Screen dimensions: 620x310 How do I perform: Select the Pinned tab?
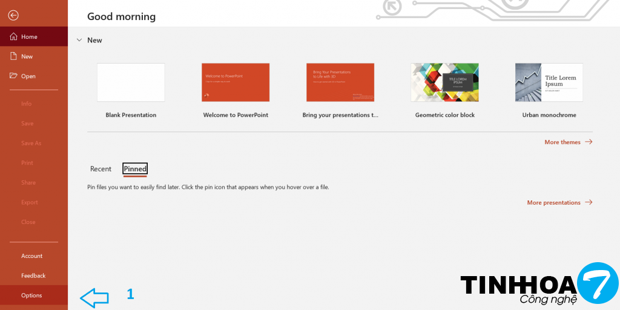click(135, 169)
